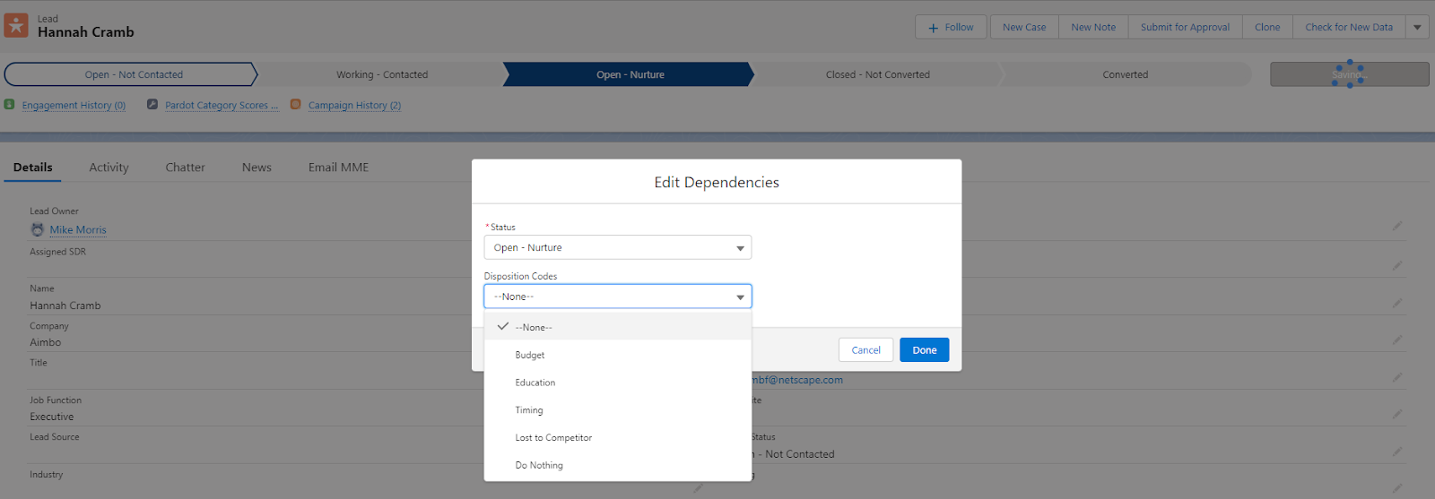Switch to Email MME tab

[x=338, y=168]
